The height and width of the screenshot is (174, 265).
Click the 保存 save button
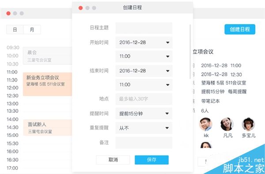pos(151,159)
